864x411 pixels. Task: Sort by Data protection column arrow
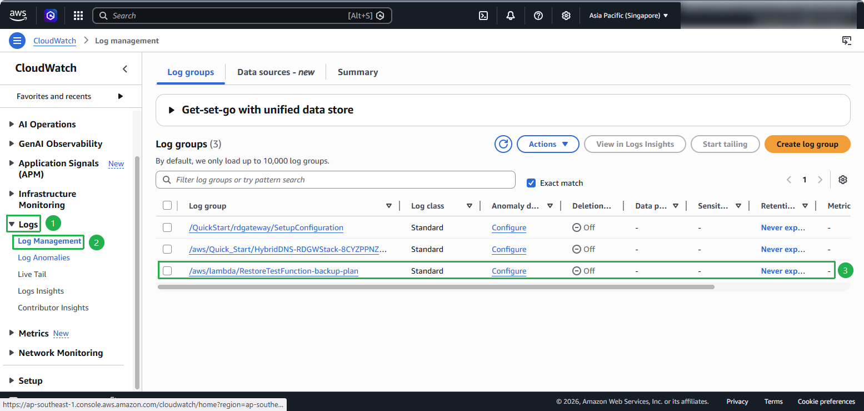(676, 206)
